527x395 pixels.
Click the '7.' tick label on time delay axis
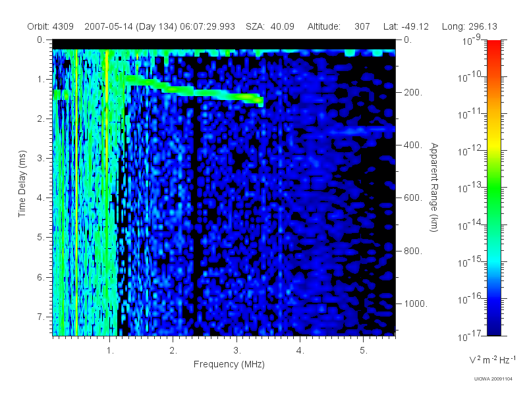tap(41, 317)
